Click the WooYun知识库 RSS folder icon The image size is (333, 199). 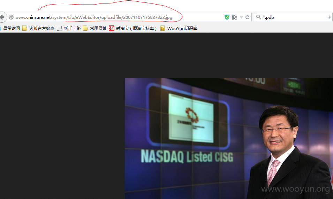(163, 28)
